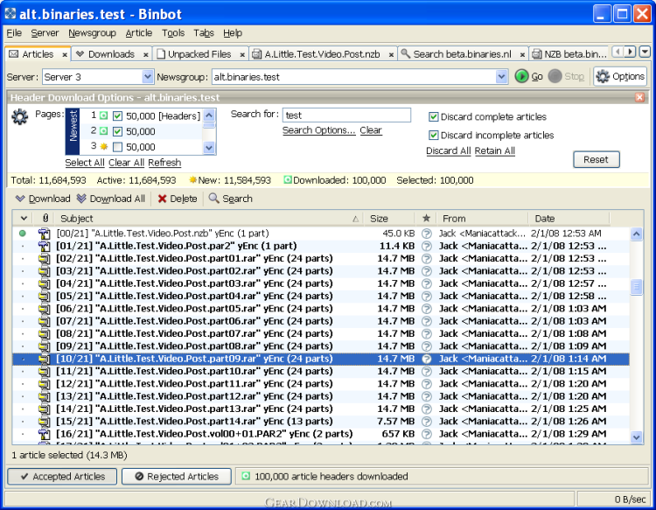656x510 pixels.
Task: Click archive icon of the part05.rar row
Action: [44, 309]
